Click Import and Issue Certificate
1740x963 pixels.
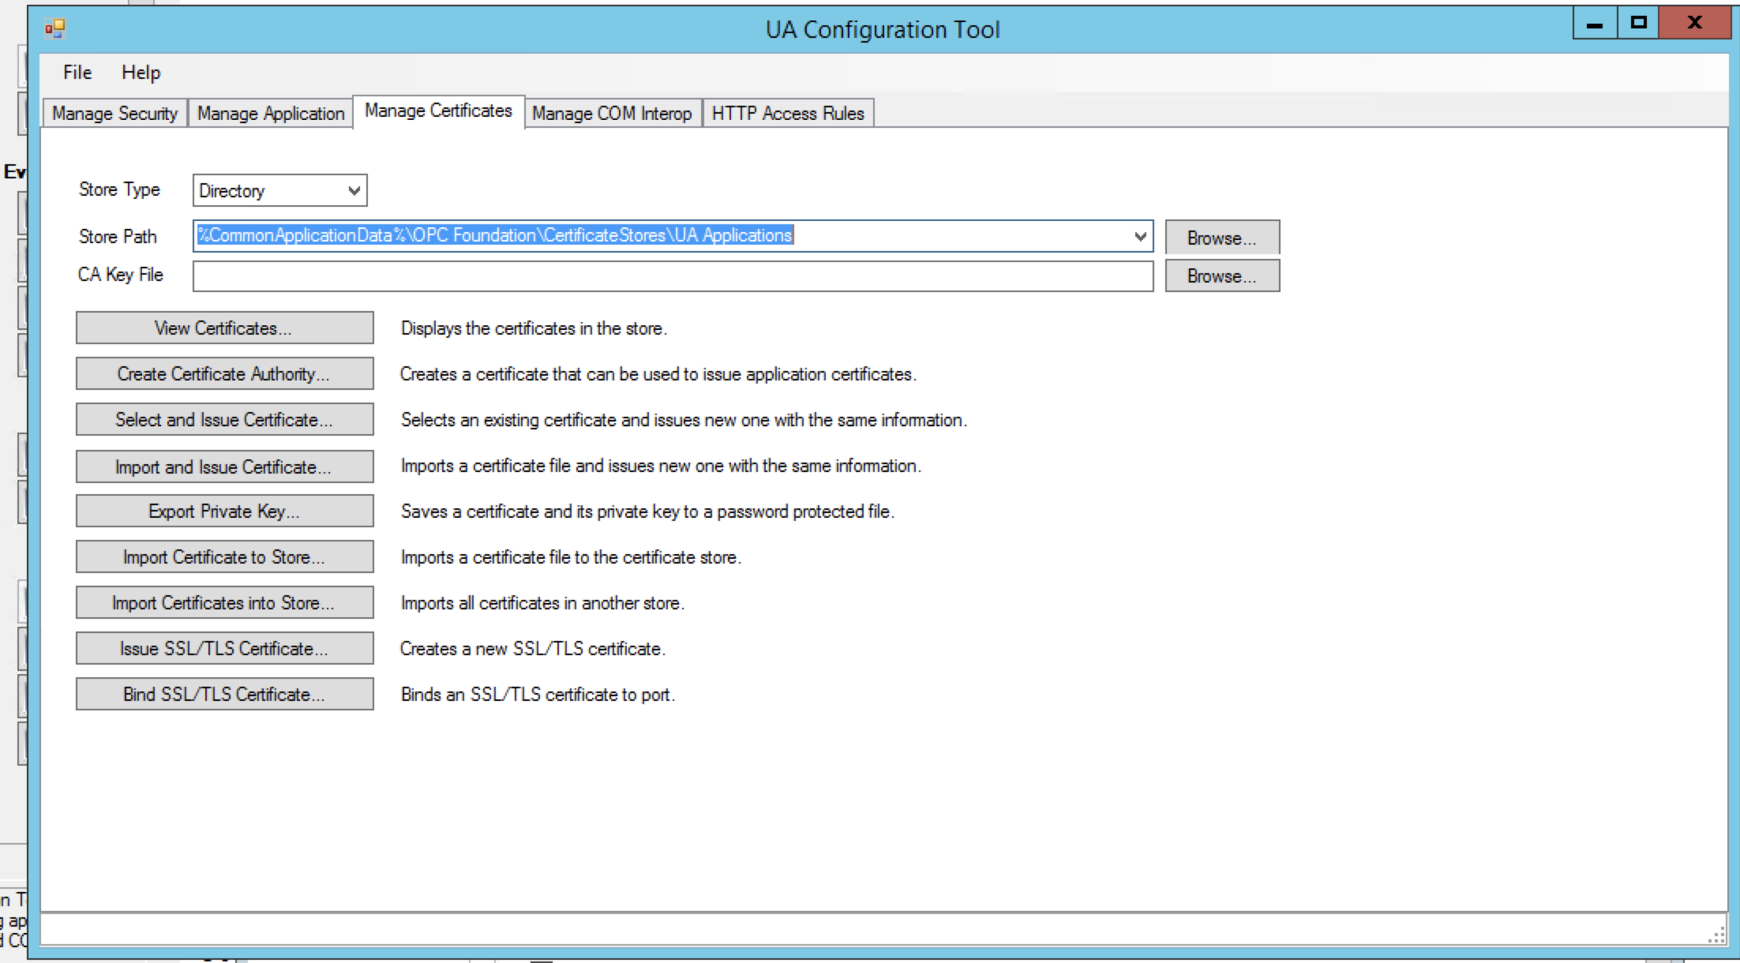(x=224, y=466)
